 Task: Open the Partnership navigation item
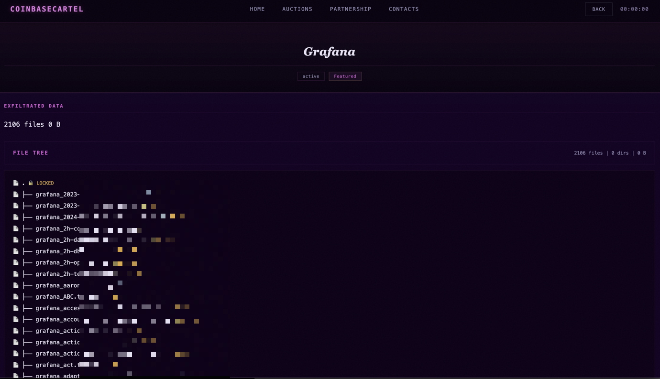coord(351,9)
